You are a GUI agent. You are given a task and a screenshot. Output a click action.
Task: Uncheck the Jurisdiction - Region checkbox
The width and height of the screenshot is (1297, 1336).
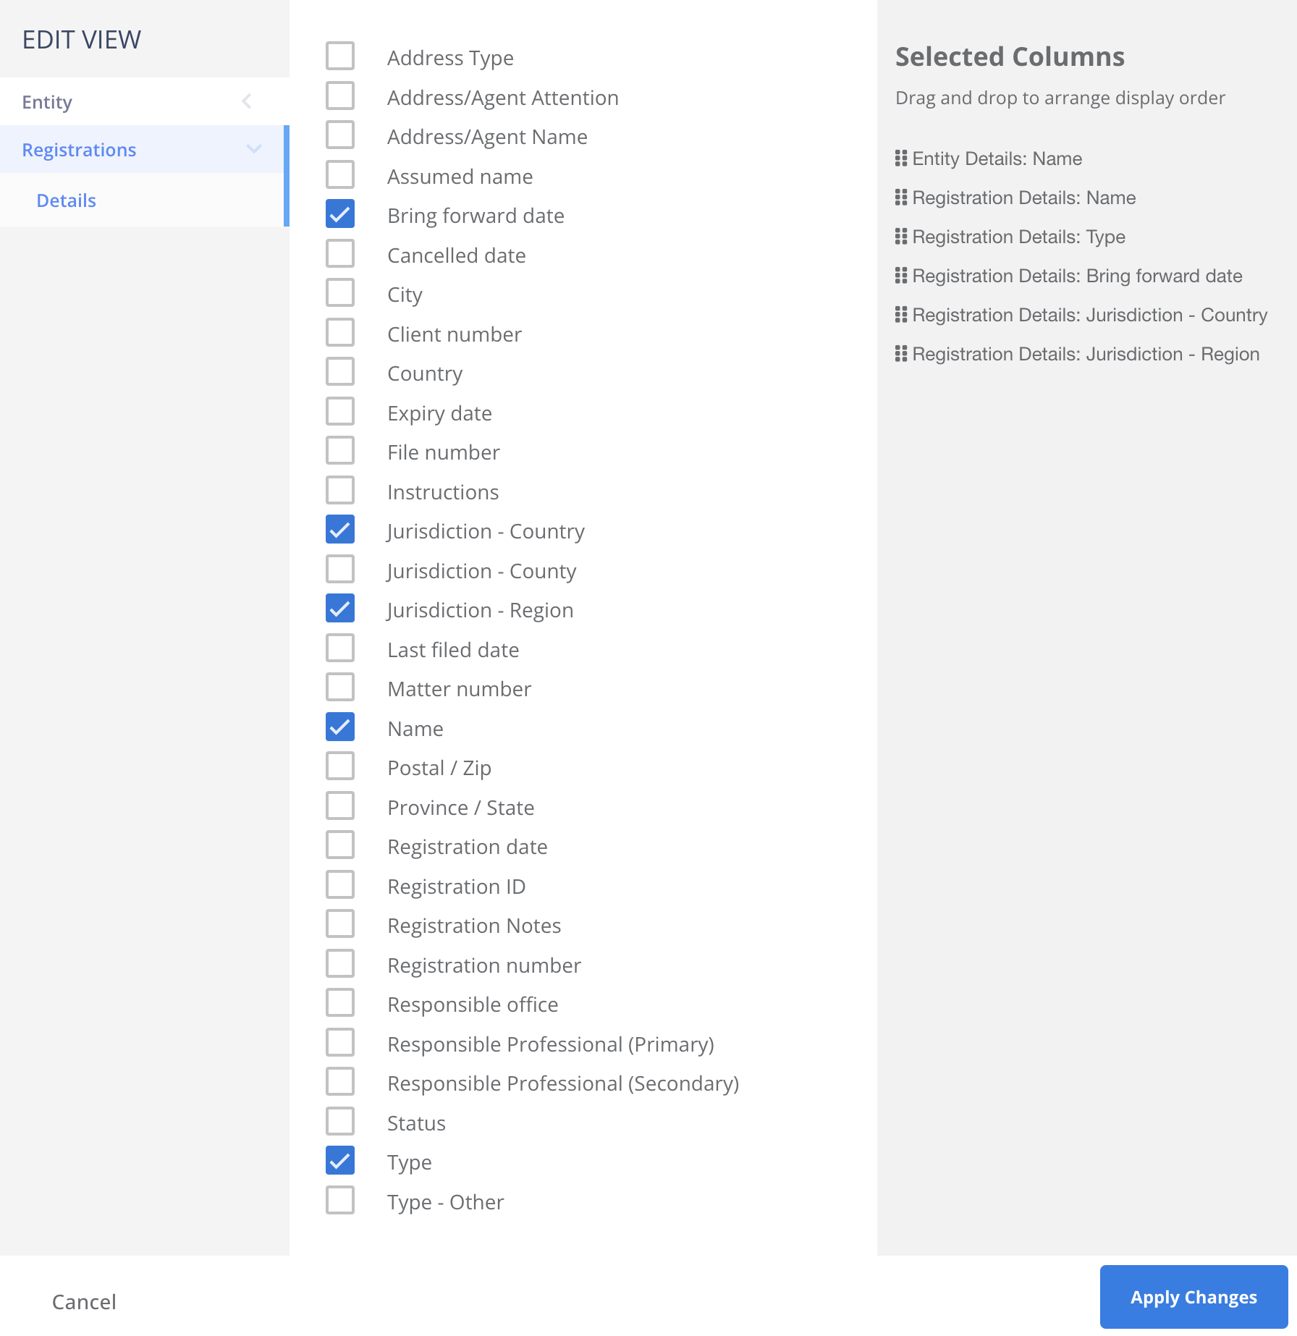pyautogui.click(x=340, y=609)
